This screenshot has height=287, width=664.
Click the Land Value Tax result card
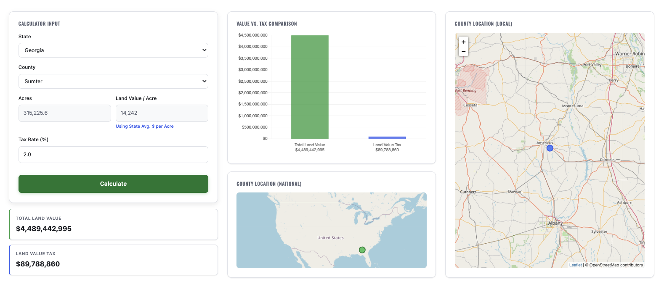coord(113,260)
